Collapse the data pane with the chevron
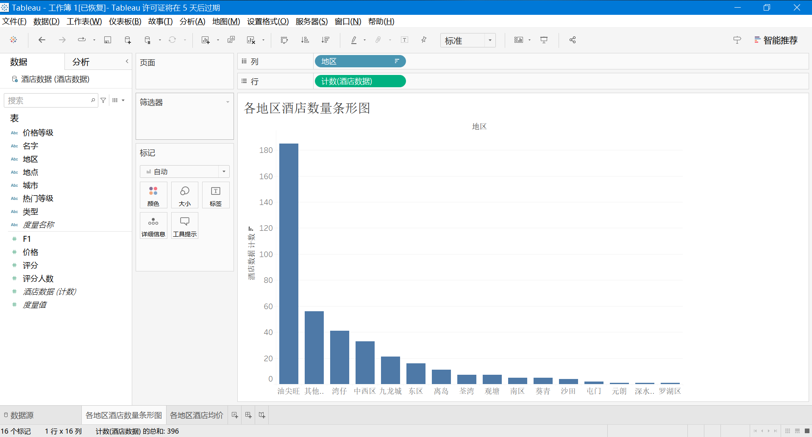 (x=127, y=61)
